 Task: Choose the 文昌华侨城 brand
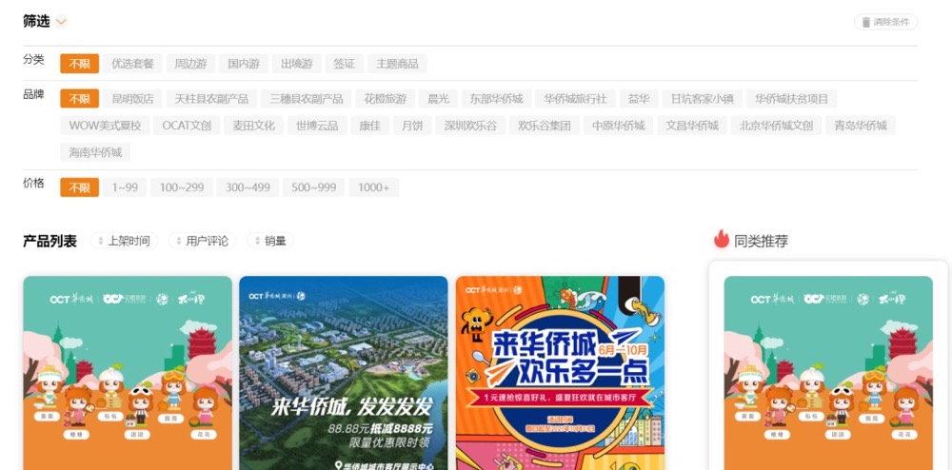coord(692,126)
